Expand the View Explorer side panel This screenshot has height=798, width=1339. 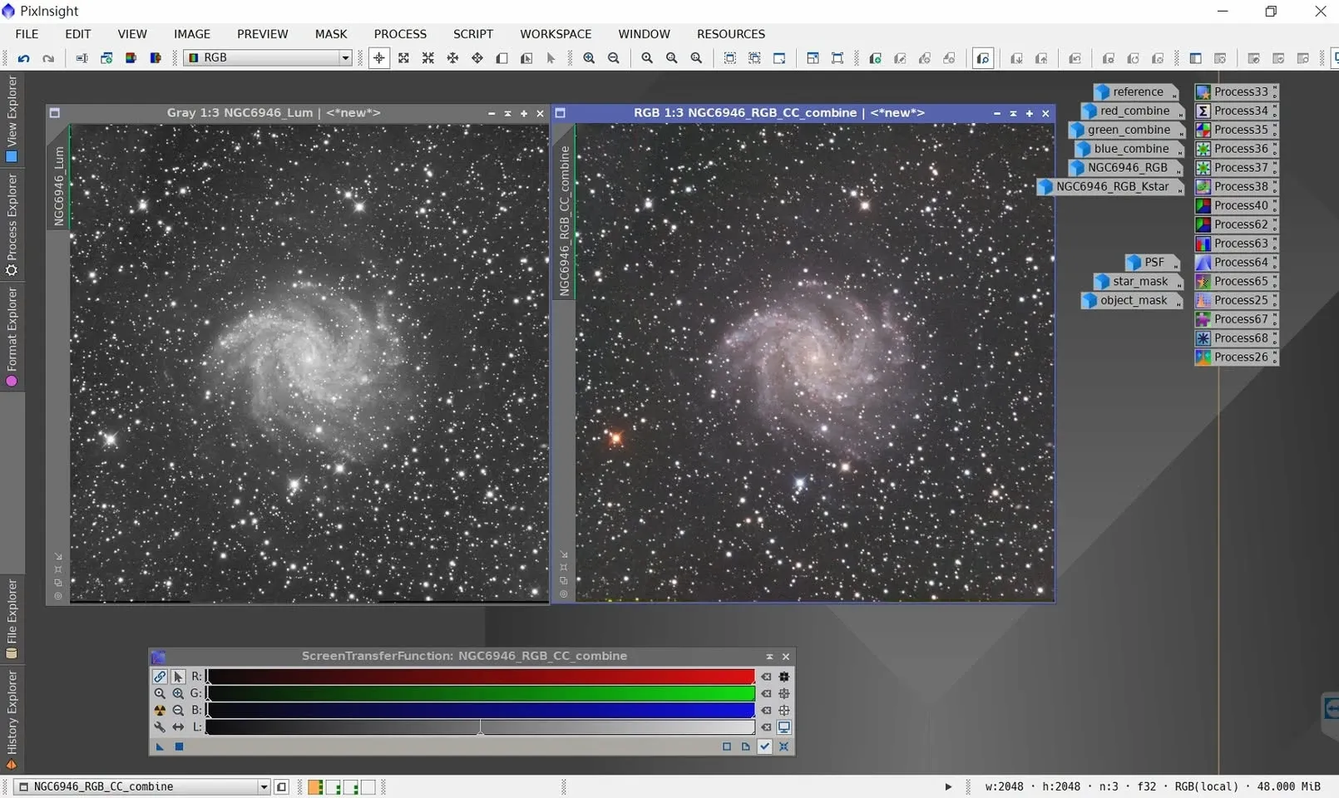coord(12,119)
